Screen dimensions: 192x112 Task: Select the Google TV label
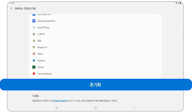42,47
